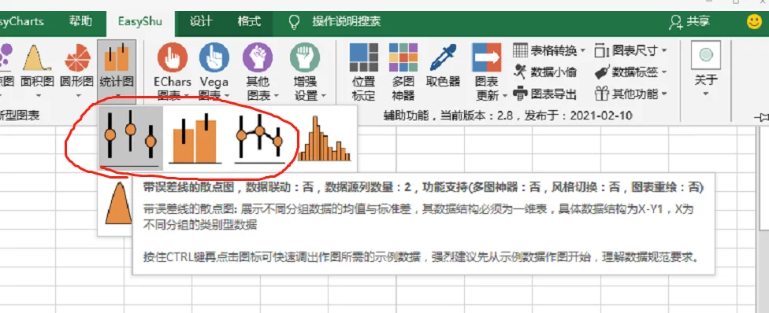Open the 圆形图 chart menu
Viewport: 769px width, 313px height.
(77, 71)
